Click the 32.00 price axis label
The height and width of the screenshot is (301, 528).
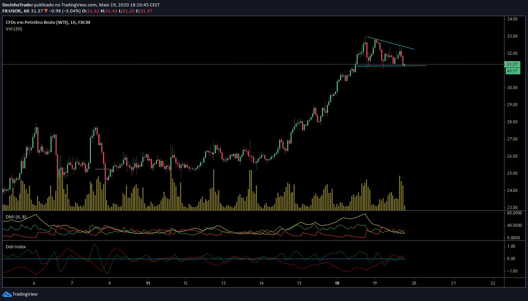pos(512,53)
